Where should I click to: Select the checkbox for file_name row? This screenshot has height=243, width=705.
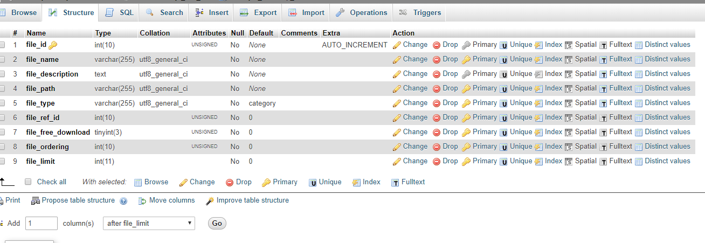pyautogui.click(x=2, y=60)
